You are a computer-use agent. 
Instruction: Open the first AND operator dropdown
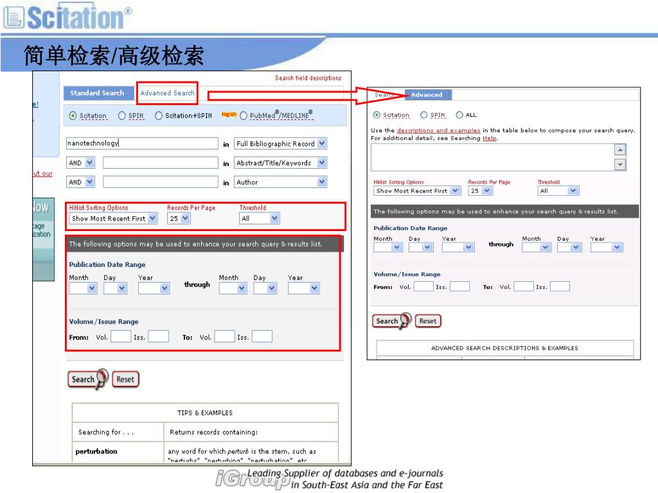pos(80,162)
